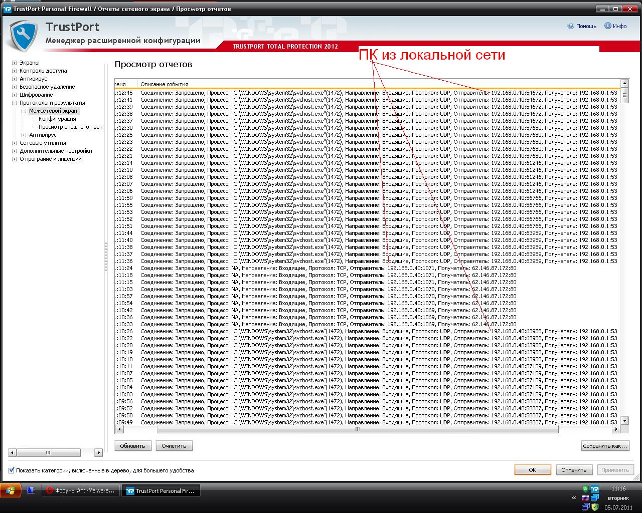Expand the Дополнительные настройки tree node
Image resolution: width=642 pixels, height=513 pixels.
[x=15, y=151]
